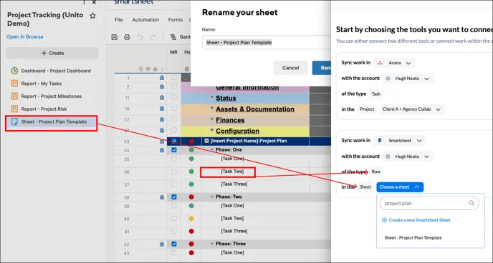Expand the Status section

212,97
